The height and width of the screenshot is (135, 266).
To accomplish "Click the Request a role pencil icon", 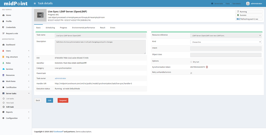I will 3,34.
